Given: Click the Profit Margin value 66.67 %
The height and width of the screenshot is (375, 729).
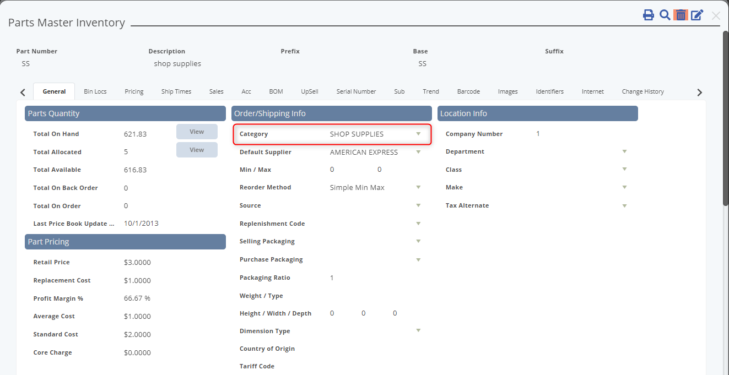Looking at the screenshot, I should click(137, 298).
